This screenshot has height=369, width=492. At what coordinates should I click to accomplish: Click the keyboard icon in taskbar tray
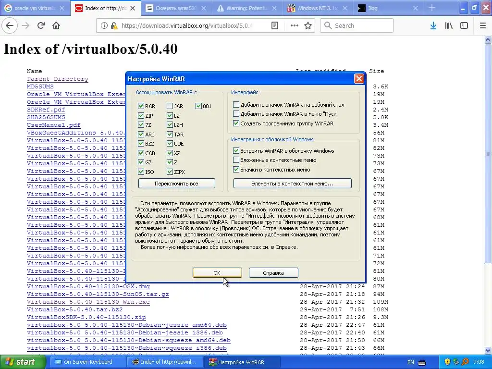point(422,362)
